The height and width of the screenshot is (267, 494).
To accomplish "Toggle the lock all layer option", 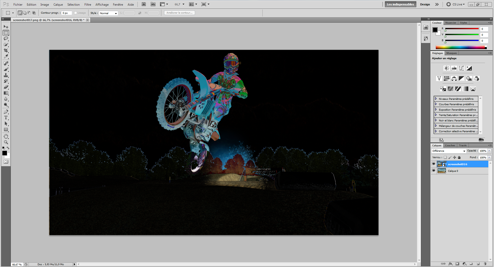I will 459,157.
